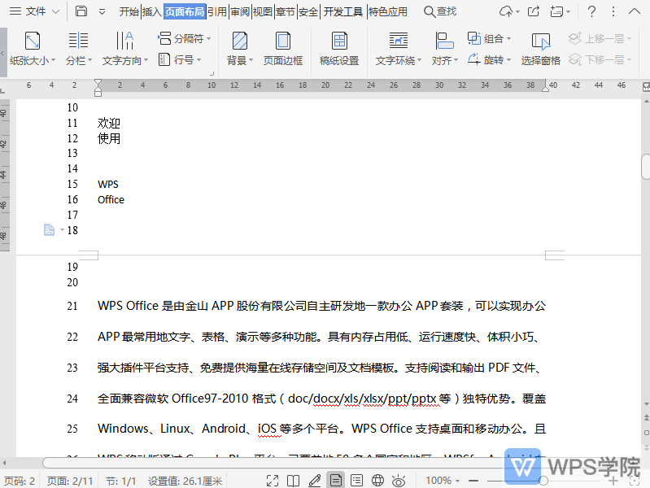Image resolution: width=650 pixels, height=488 pixels.
Task: Click the save icon in the title bar
Action: coord(81,11)
